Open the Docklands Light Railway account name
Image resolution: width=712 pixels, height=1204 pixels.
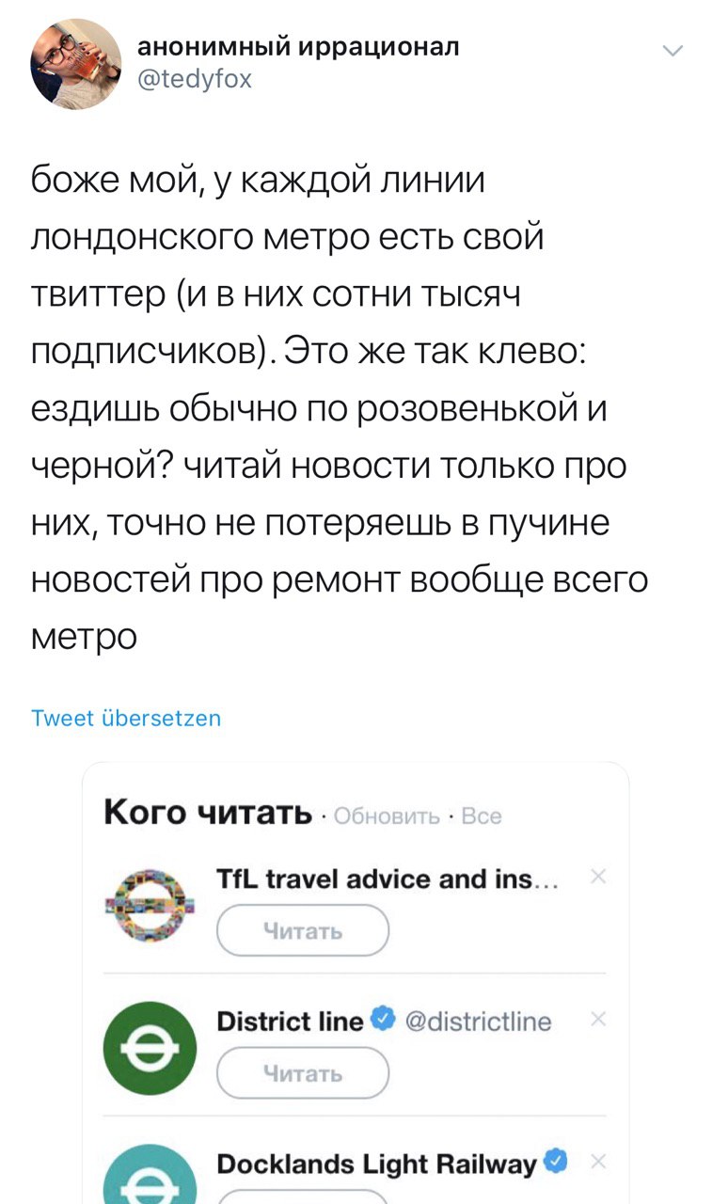(376, 1164)
